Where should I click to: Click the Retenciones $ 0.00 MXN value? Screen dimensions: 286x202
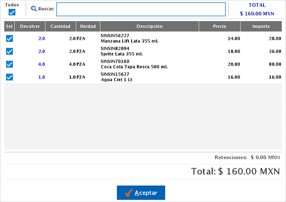265,157
